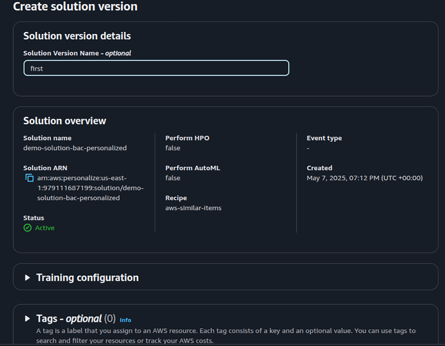Copy the Solution ARN with the copy icon
Screen dimensions: 445x346
click(x=29, y=178)
